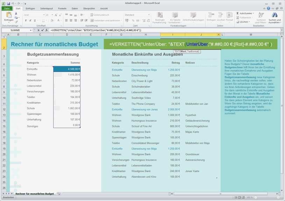The width and height of the screenshot is (285, 201).
Task: Toggle Underline formatting button
Action: tap(35, 21)
